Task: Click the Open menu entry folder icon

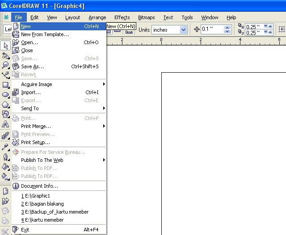Action: (x=16, y=42)
